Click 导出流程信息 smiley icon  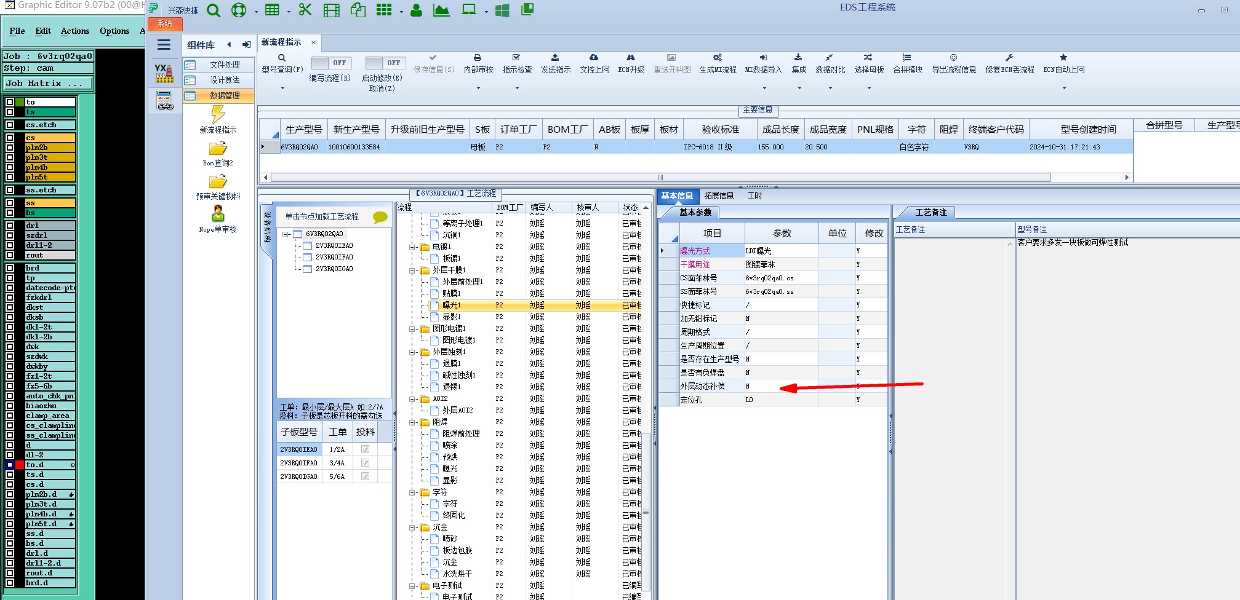coord(953,57)
